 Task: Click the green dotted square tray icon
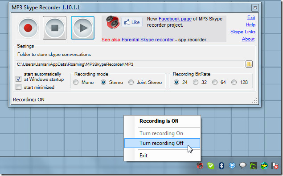pyautogui.click(x=254, y=166)
